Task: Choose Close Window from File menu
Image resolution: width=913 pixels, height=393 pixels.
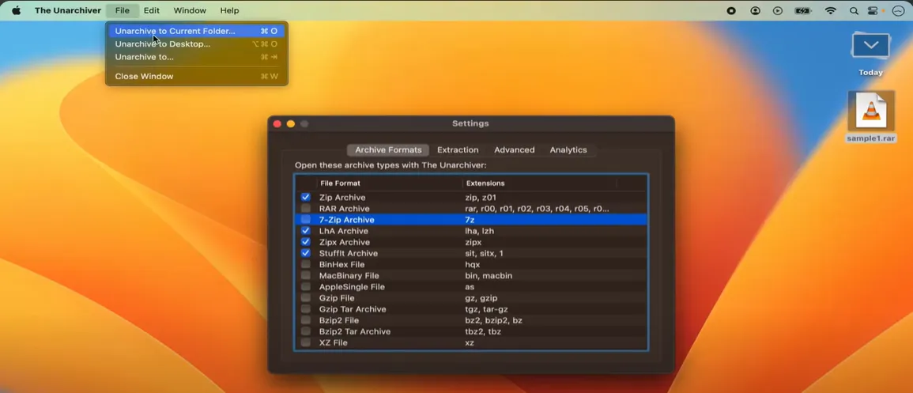Action: [196, 76]
